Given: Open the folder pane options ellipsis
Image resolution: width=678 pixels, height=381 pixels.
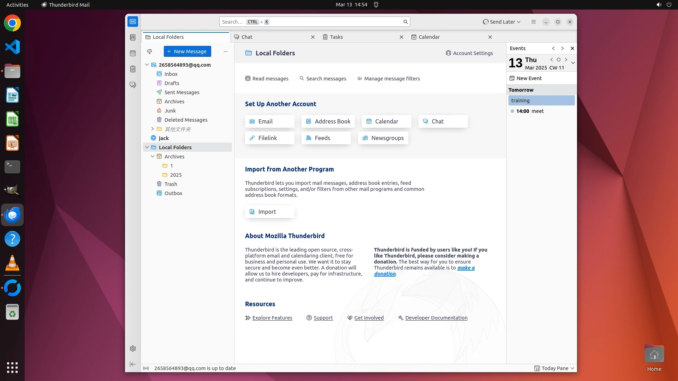Looking at the screenshot, I should point(226,52).
